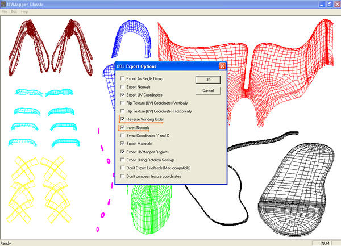
Task: Click the left dark-red UV mesh
Action: click(29, 48)
